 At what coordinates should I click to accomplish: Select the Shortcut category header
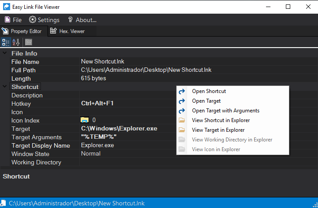[x=25, y=87]
